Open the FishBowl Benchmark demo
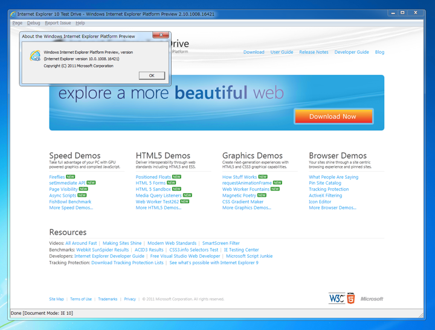This screenshot has height=330, width=435. (70, 201)
